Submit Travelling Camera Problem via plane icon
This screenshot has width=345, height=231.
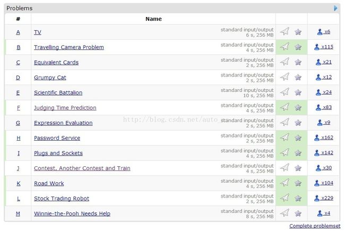click(x=284, y=46)
